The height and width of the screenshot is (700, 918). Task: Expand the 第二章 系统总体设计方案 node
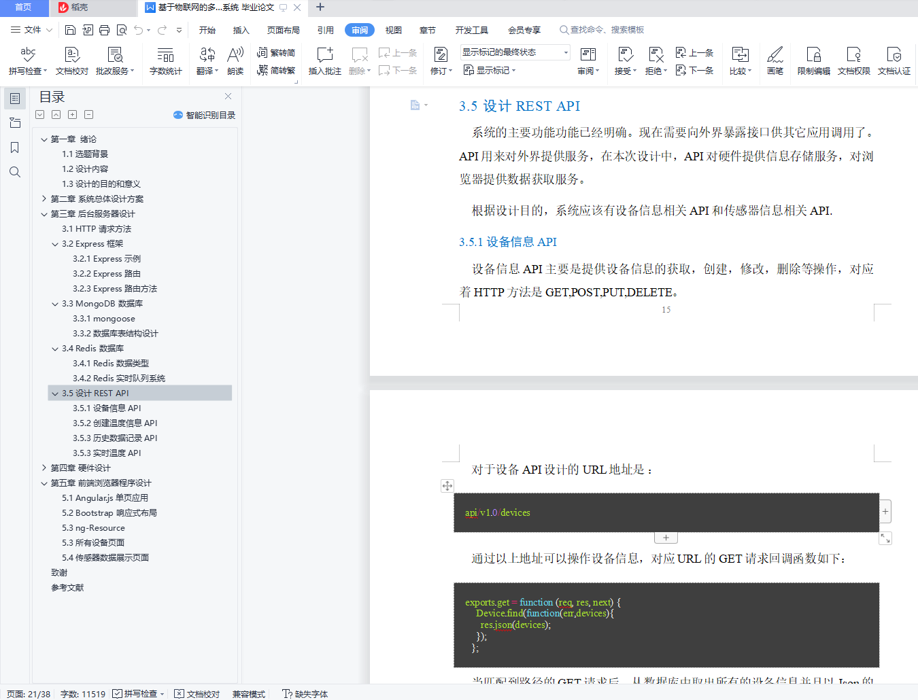44,199
